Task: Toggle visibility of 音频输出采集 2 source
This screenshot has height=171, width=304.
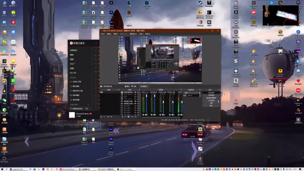Action: (x=135, y=103)
